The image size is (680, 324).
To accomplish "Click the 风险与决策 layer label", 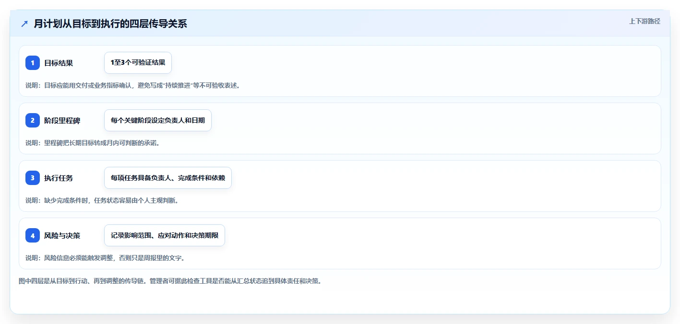I will [62, 235].
